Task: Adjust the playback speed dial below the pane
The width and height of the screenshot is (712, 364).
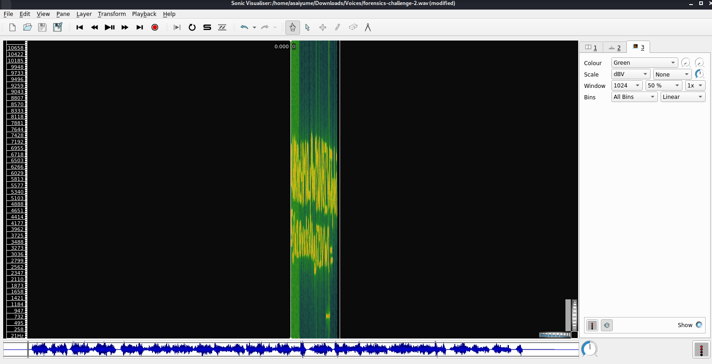Action: (590, 349)
